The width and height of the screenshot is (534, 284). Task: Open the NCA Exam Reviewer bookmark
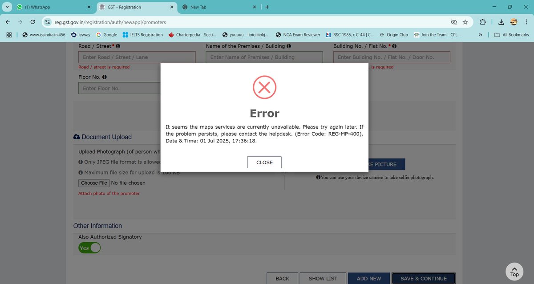pyautogui.click(x=298, y=35)
